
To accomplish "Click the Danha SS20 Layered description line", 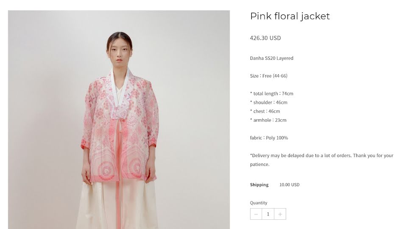I will point(271,58).
